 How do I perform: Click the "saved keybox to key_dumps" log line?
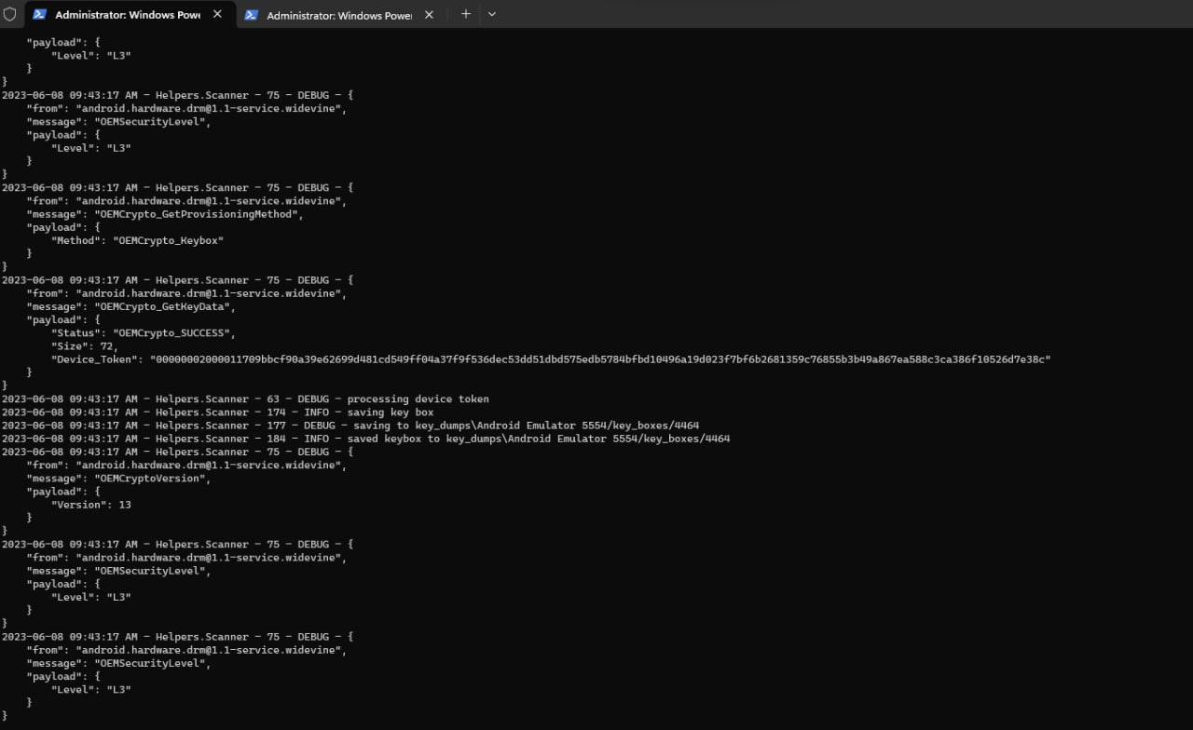click(539, 439)
